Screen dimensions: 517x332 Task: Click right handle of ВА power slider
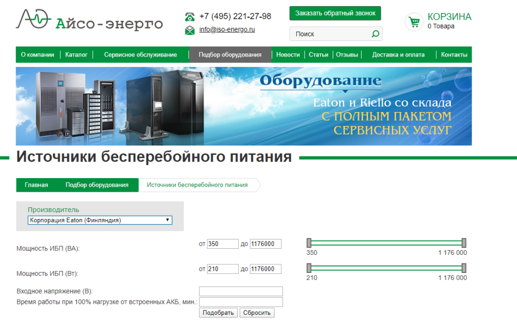pos(464,243)
